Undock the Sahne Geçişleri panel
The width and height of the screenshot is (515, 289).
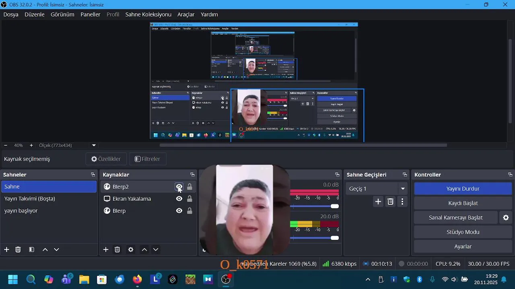(x=405, y=175)
